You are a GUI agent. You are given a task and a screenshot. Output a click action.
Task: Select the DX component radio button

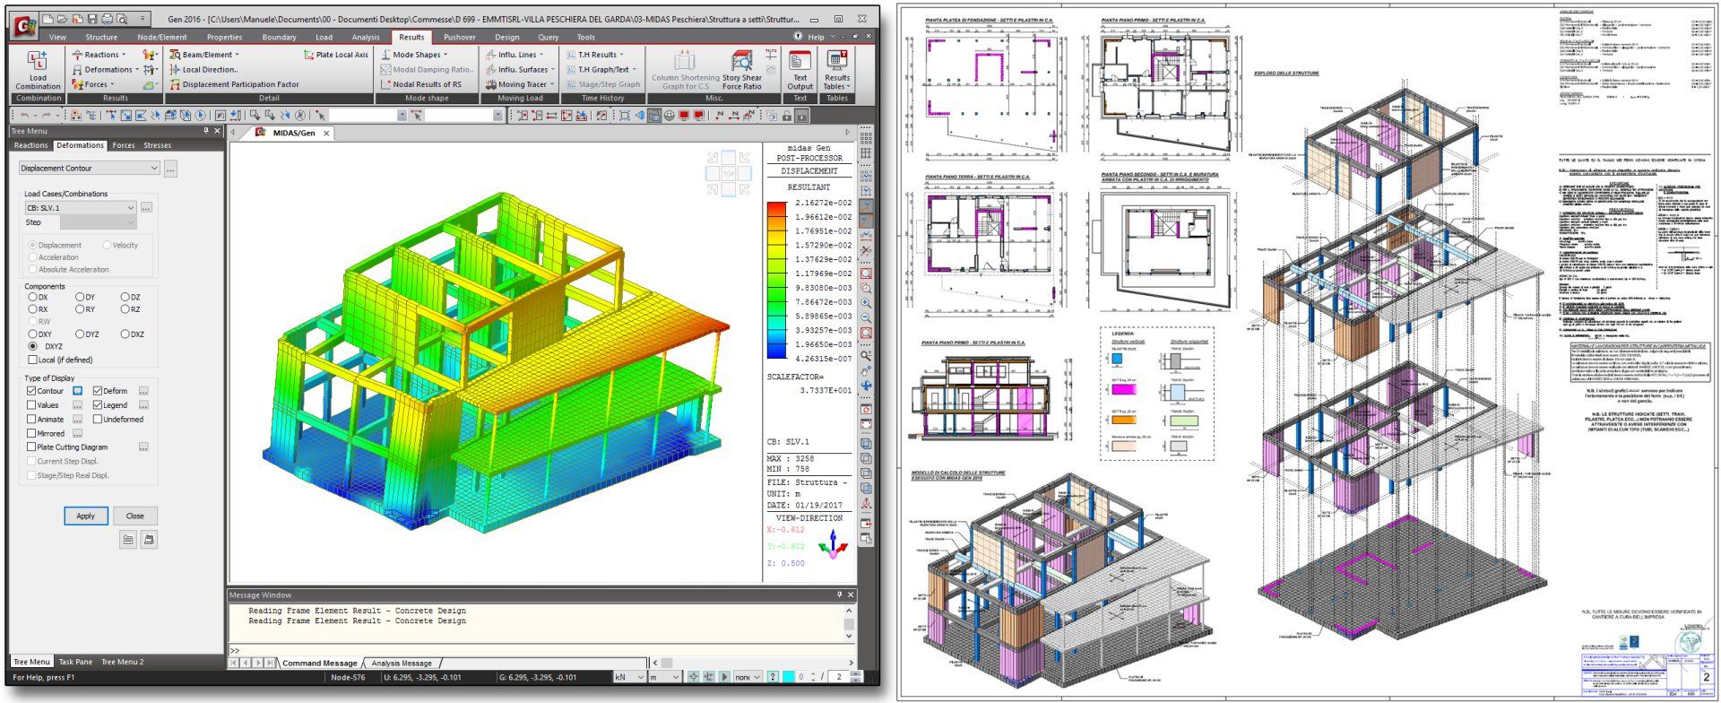(32, 297)
